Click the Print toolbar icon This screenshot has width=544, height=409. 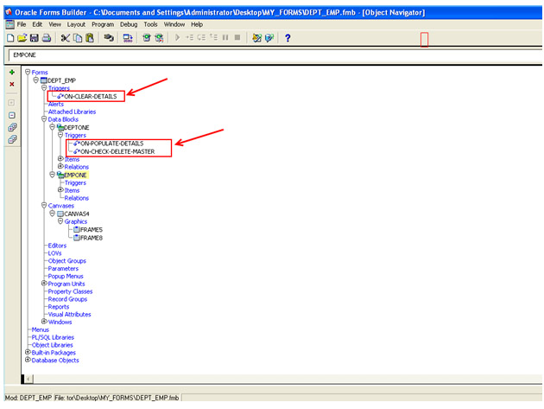click(47, 38)
